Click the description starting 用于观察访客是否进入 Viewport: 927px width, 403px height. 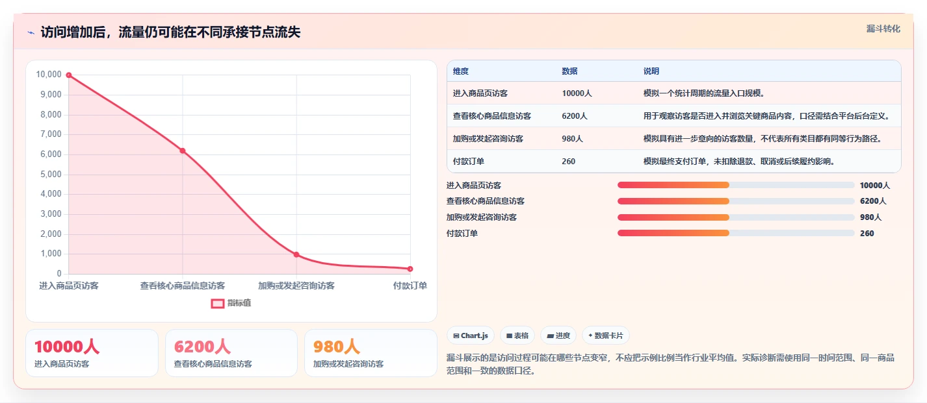coord(766,116)
